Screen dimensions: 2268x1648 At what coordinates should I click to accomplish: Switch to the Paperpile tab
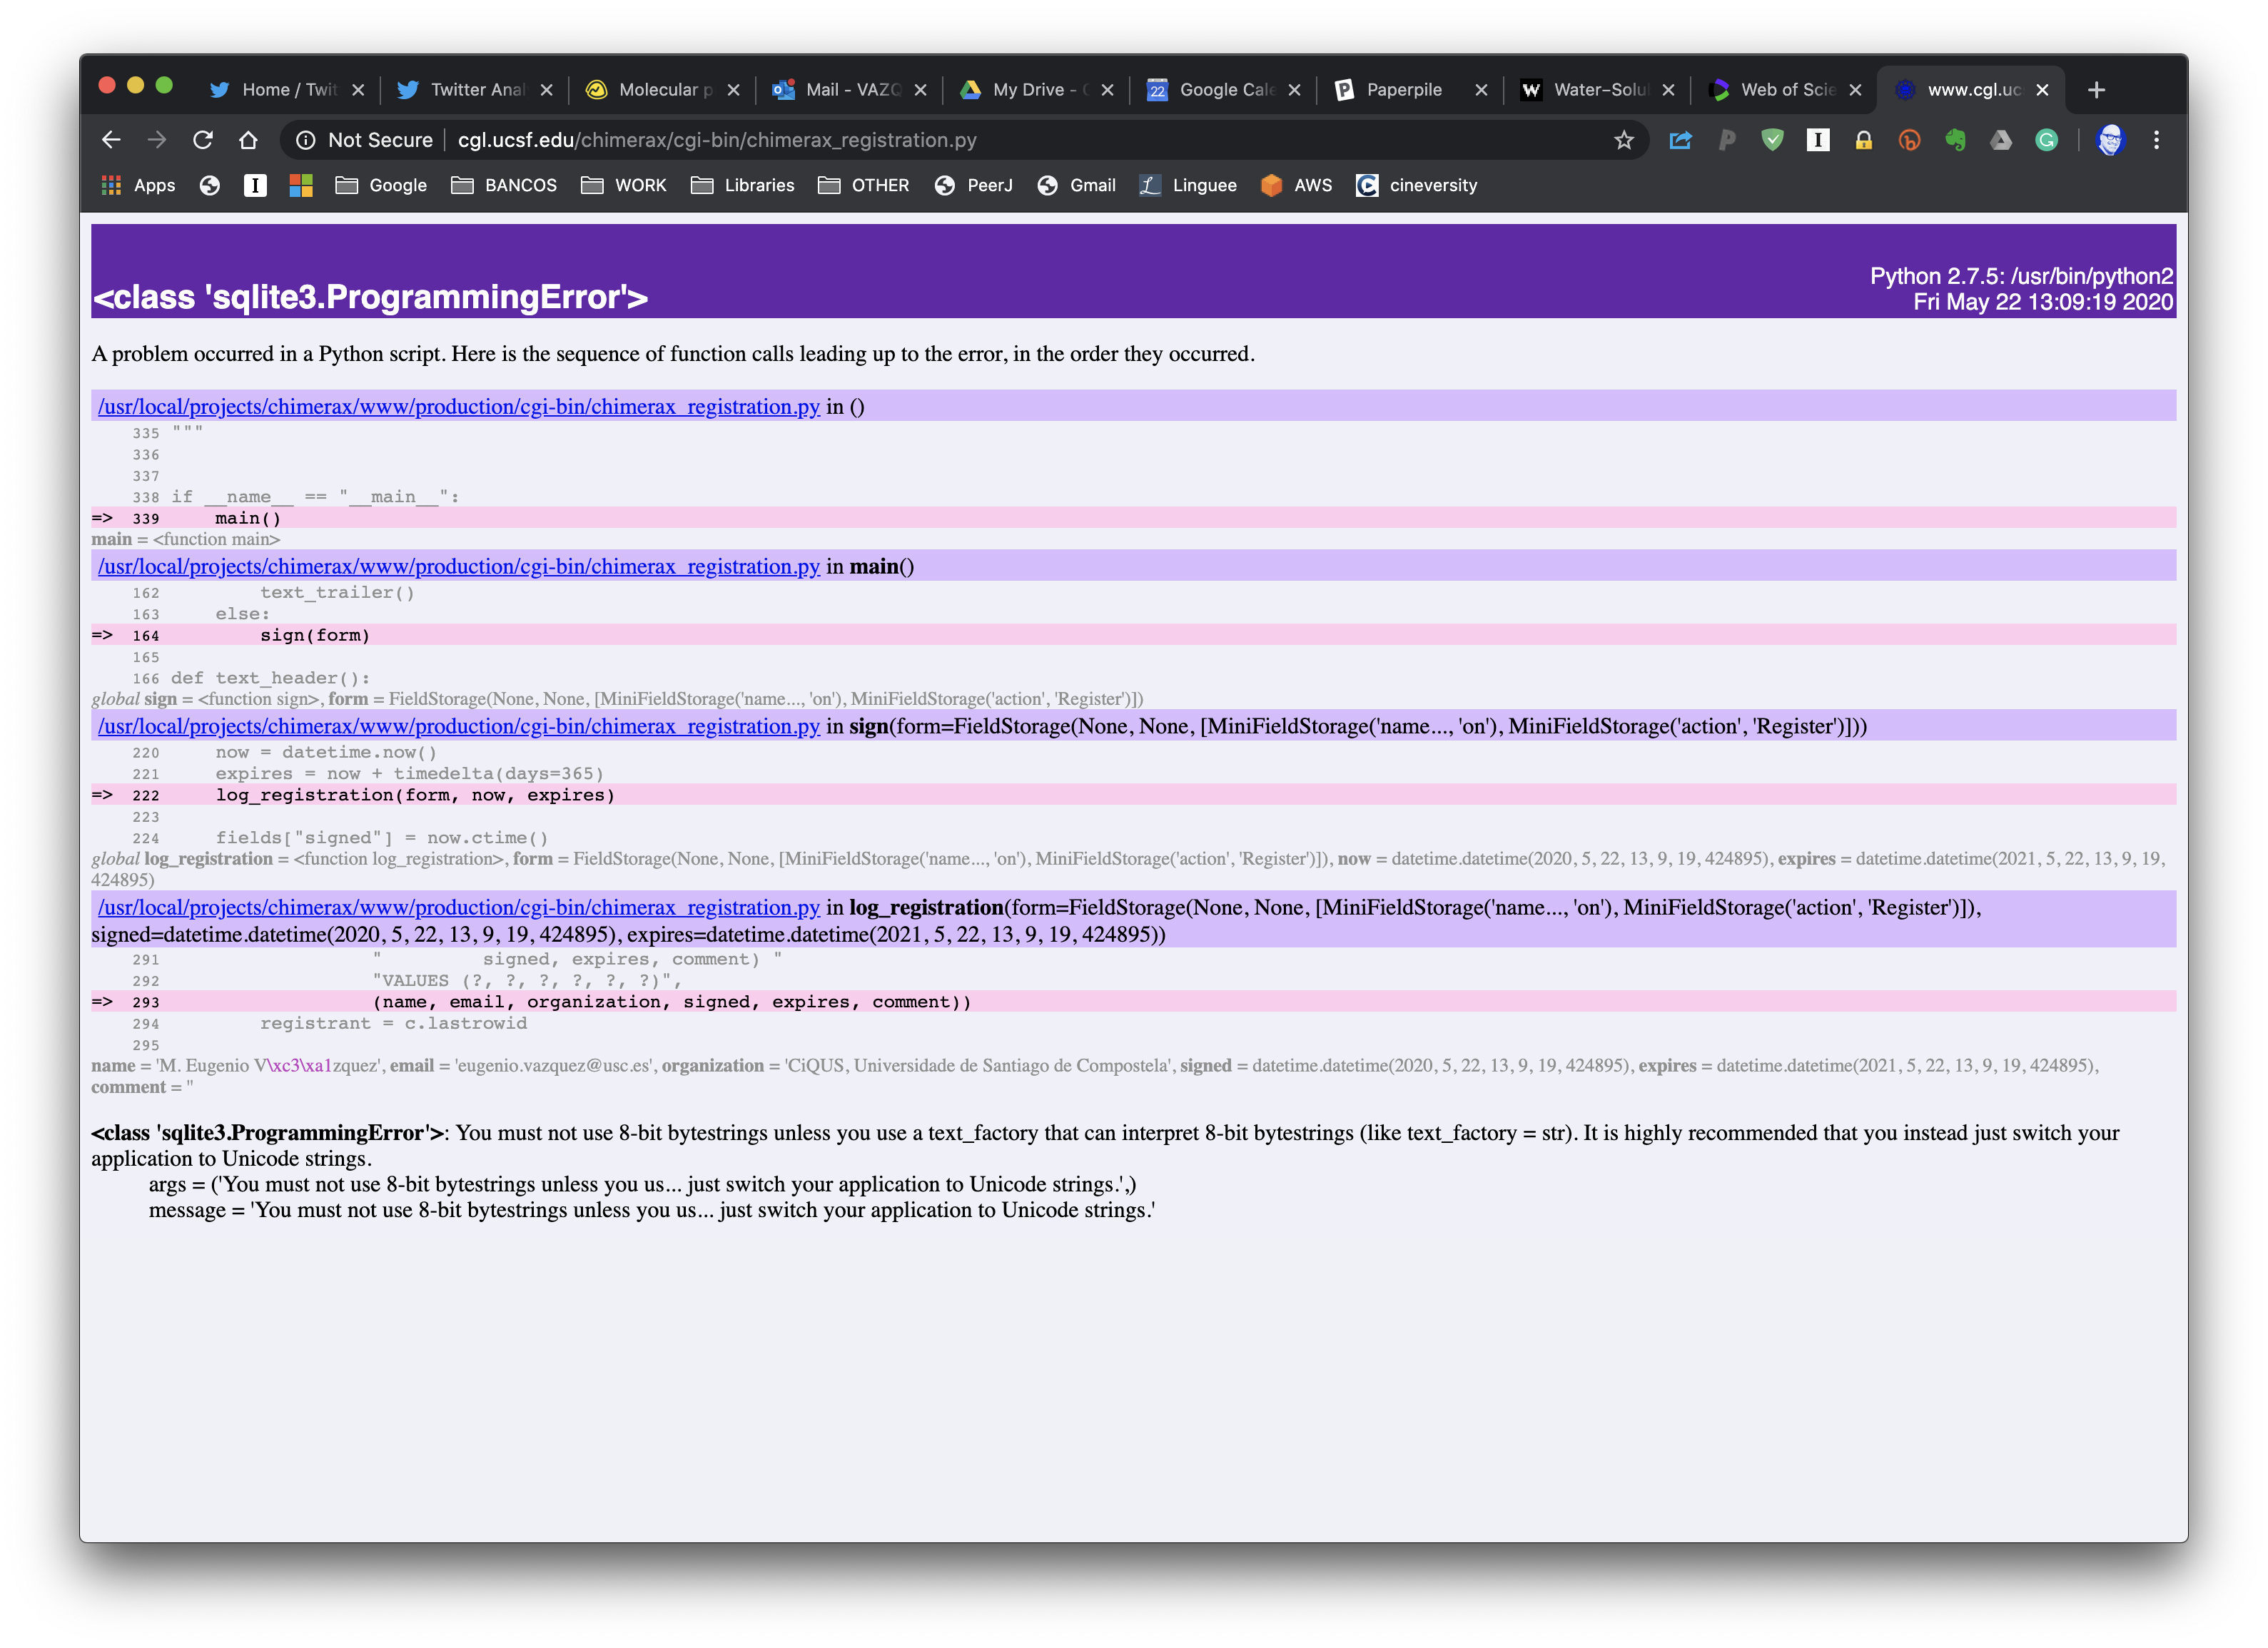click(1403, 90)
